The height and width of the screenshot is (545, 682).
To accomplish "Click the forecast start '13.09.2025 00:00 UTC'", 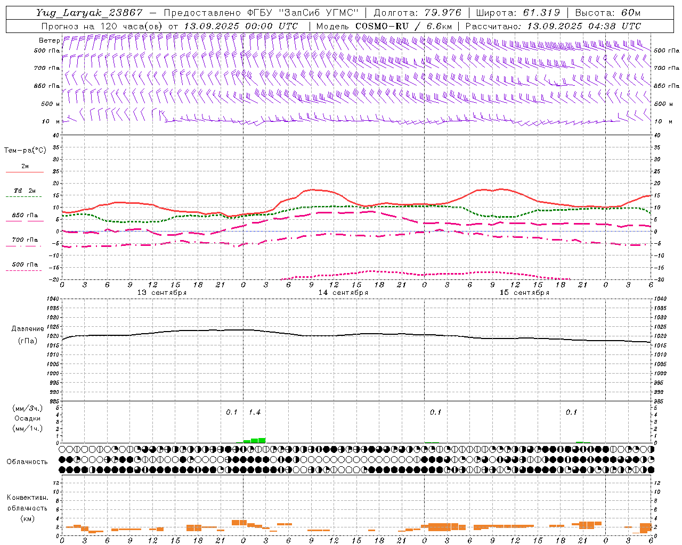I will (x=241, y=26).
